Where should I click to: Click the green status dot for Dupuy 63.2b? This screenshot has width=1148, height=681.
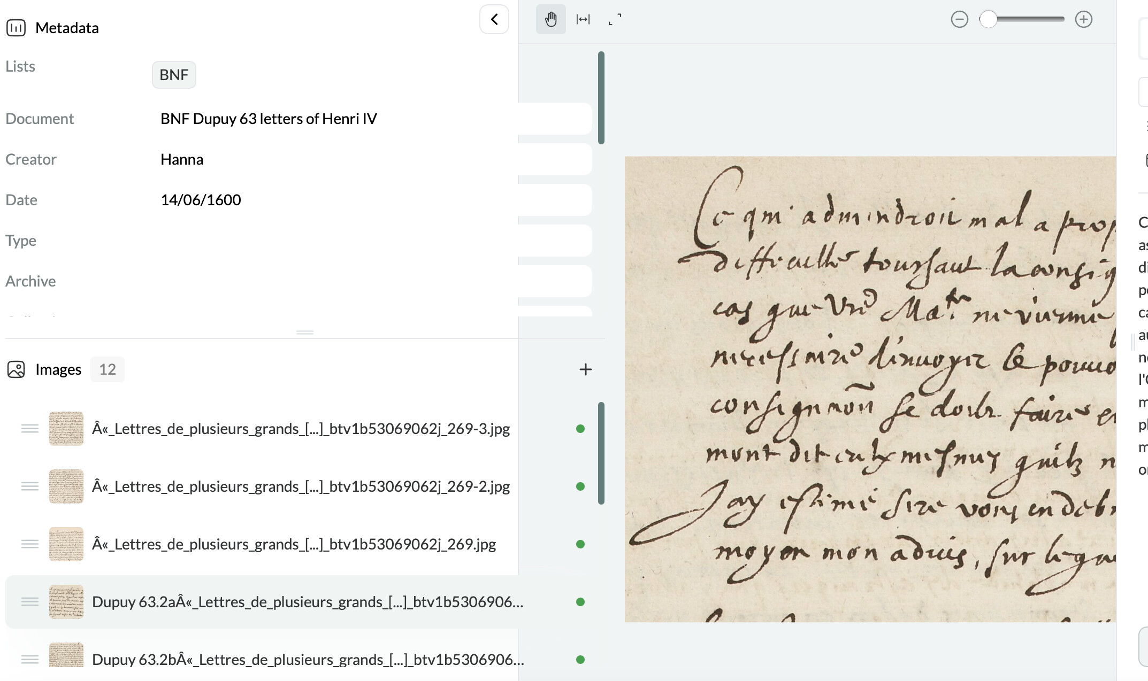(x=580, y=660)
